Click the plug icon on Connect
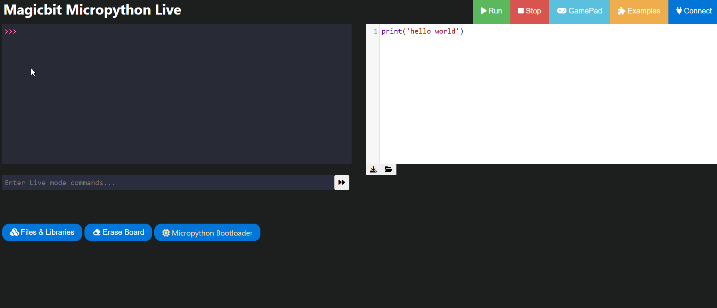The height and width of the screenshot is (308, 717). tap(679, 11)
